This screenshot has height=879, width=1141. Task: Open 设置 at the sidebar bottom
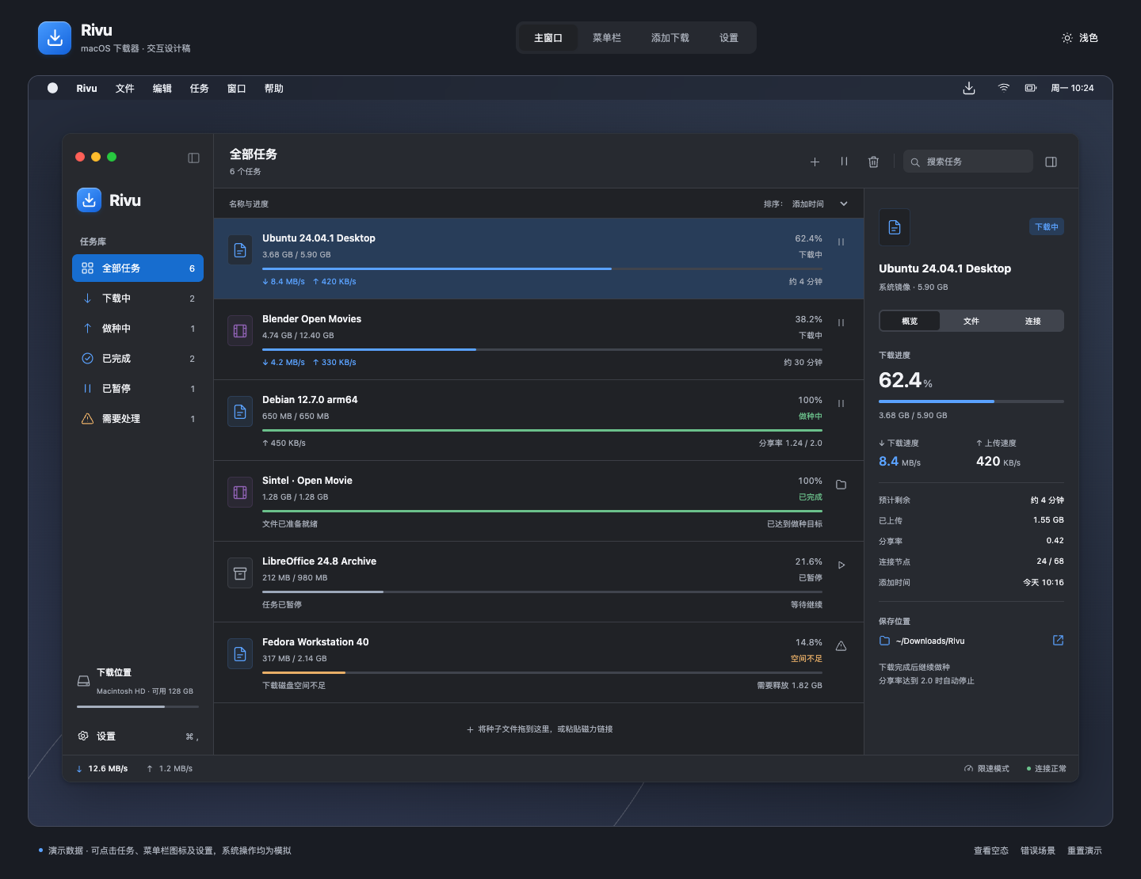tap(138, 736)
